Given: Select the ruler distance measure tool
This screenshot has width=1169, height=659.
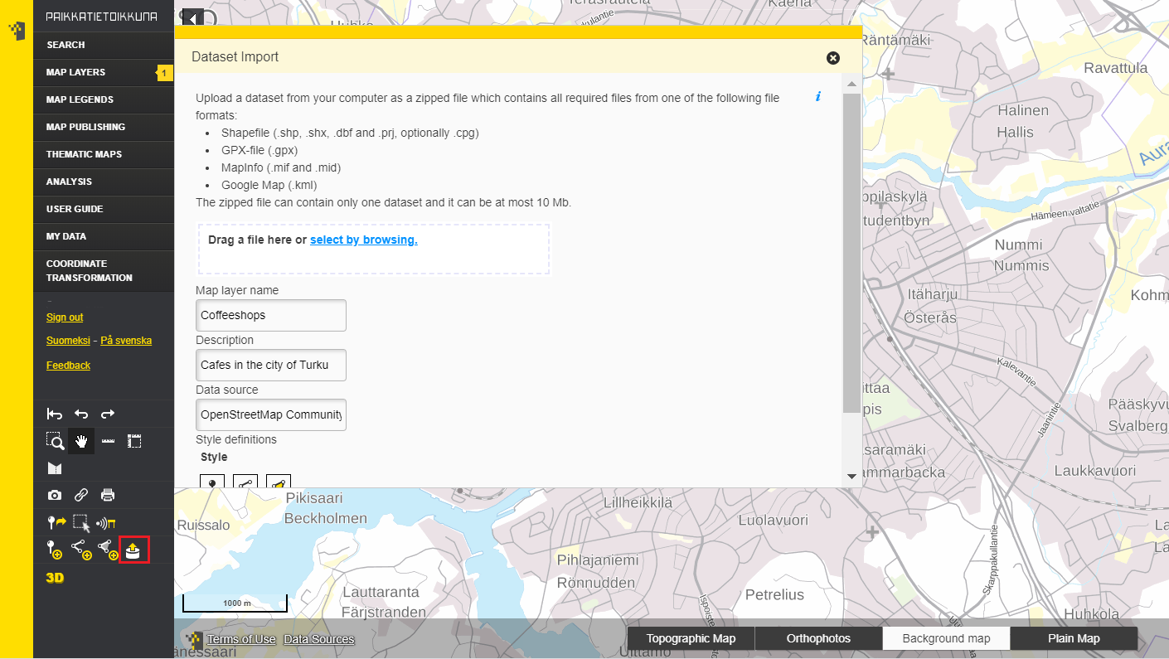Looking at the screenshot, I should [x=108, y=442].
